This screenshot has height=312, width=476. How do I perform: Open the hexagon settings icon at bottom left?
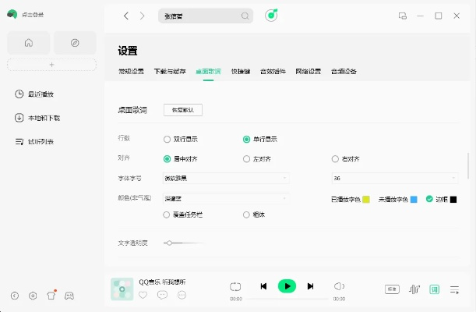33,296
